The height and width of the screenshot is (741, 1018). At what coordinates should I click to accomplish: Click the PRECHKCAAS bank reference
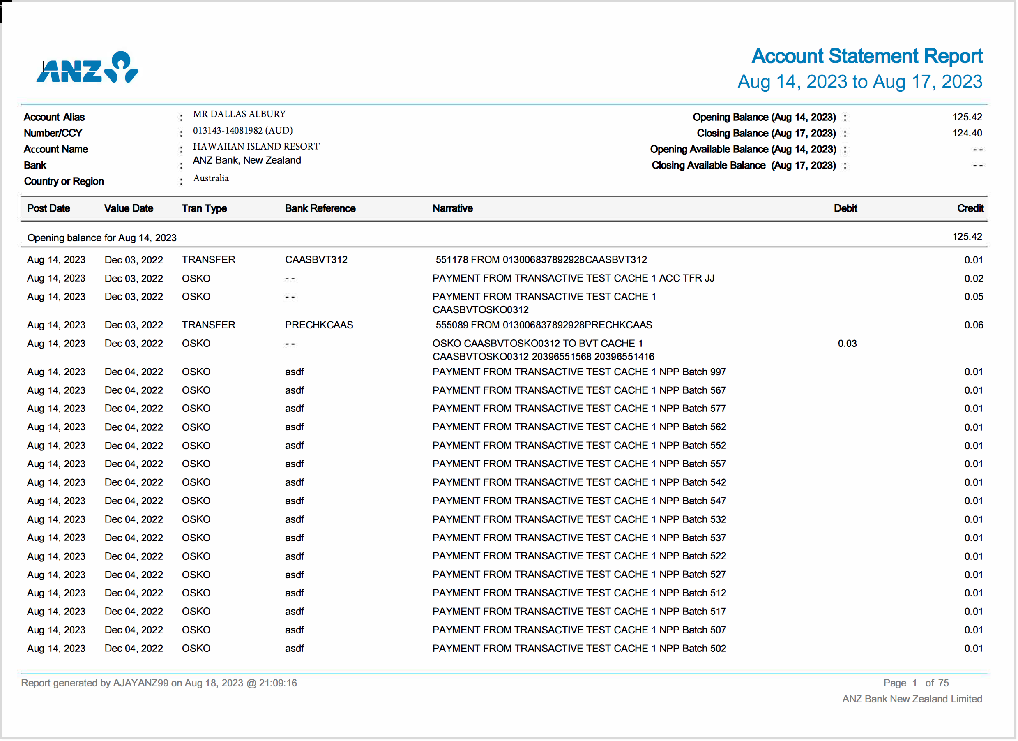319,325
